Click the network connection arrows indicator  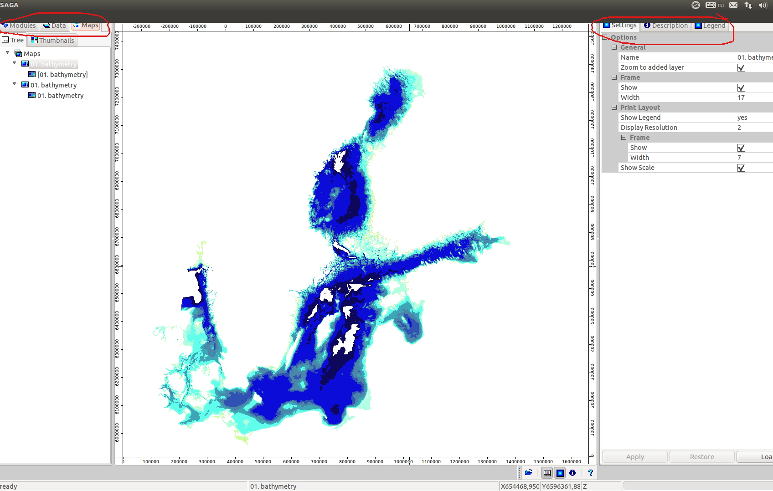click(x=748, y=5)
